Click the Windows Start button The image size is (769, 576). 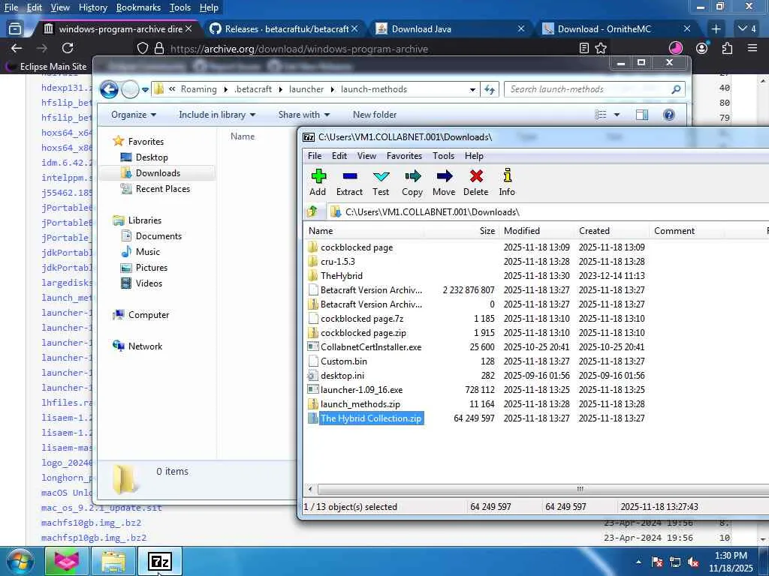tap(20, 561)
